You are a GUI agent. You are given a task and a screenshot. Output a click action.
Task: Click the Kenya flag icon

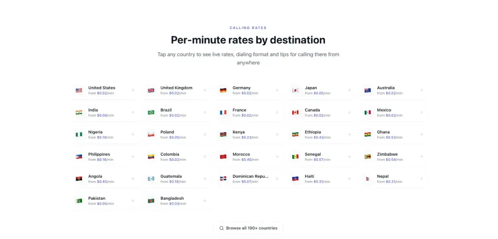pos(223,135)
